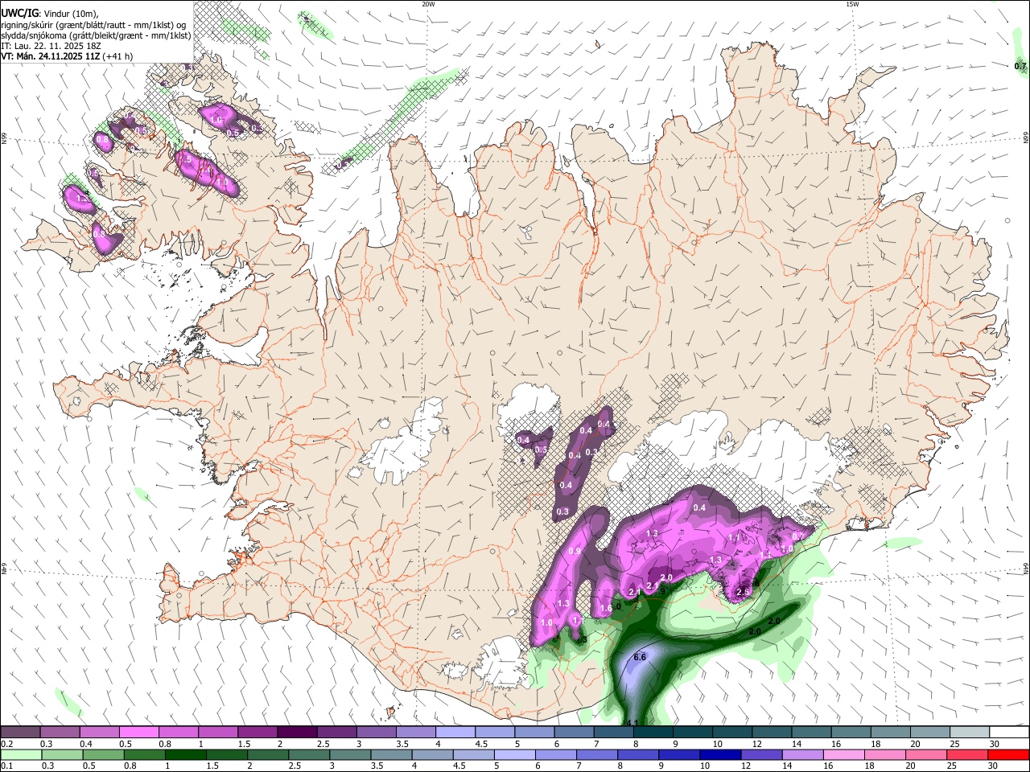Pick the darkest purple 2 swatch on the top snow scale
Viewport: 1030px width, 772px height.
(x=296, y=732)
